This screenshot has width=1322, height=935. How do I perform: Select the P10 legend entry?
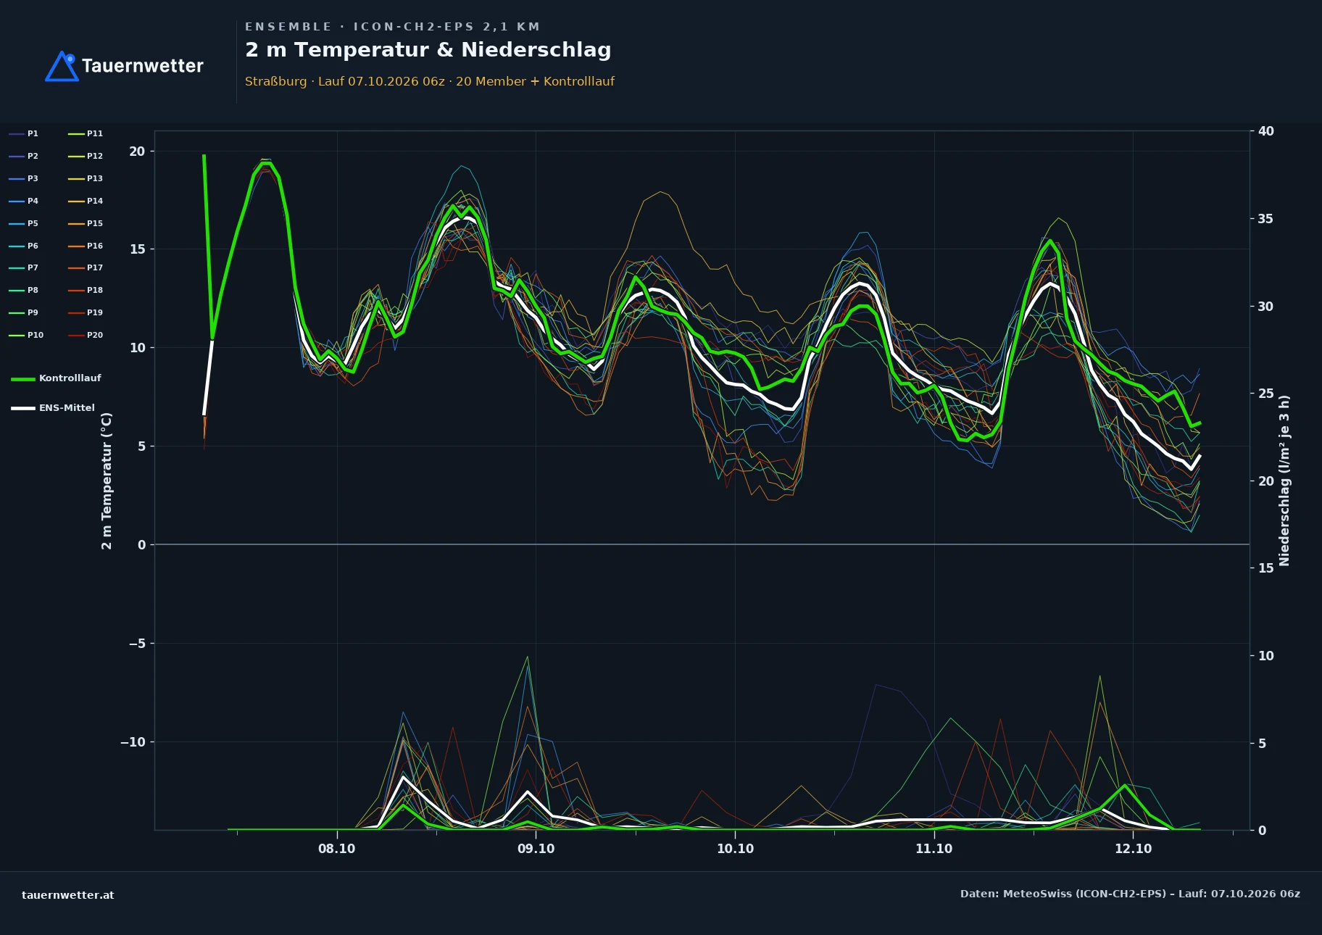coord(26,335)
